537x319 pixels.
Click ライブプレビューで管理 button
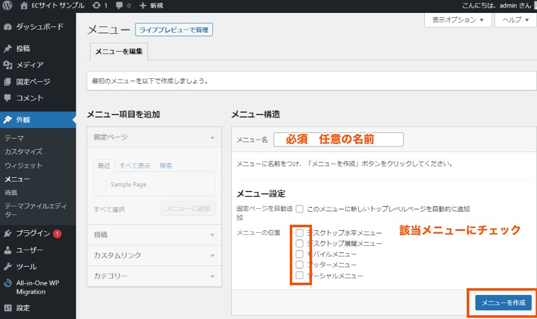pos(175,30)
